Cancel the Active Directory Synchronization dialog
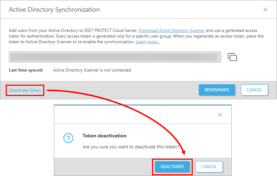The width and height of the screenshot is (277, 176). point(254,90)
